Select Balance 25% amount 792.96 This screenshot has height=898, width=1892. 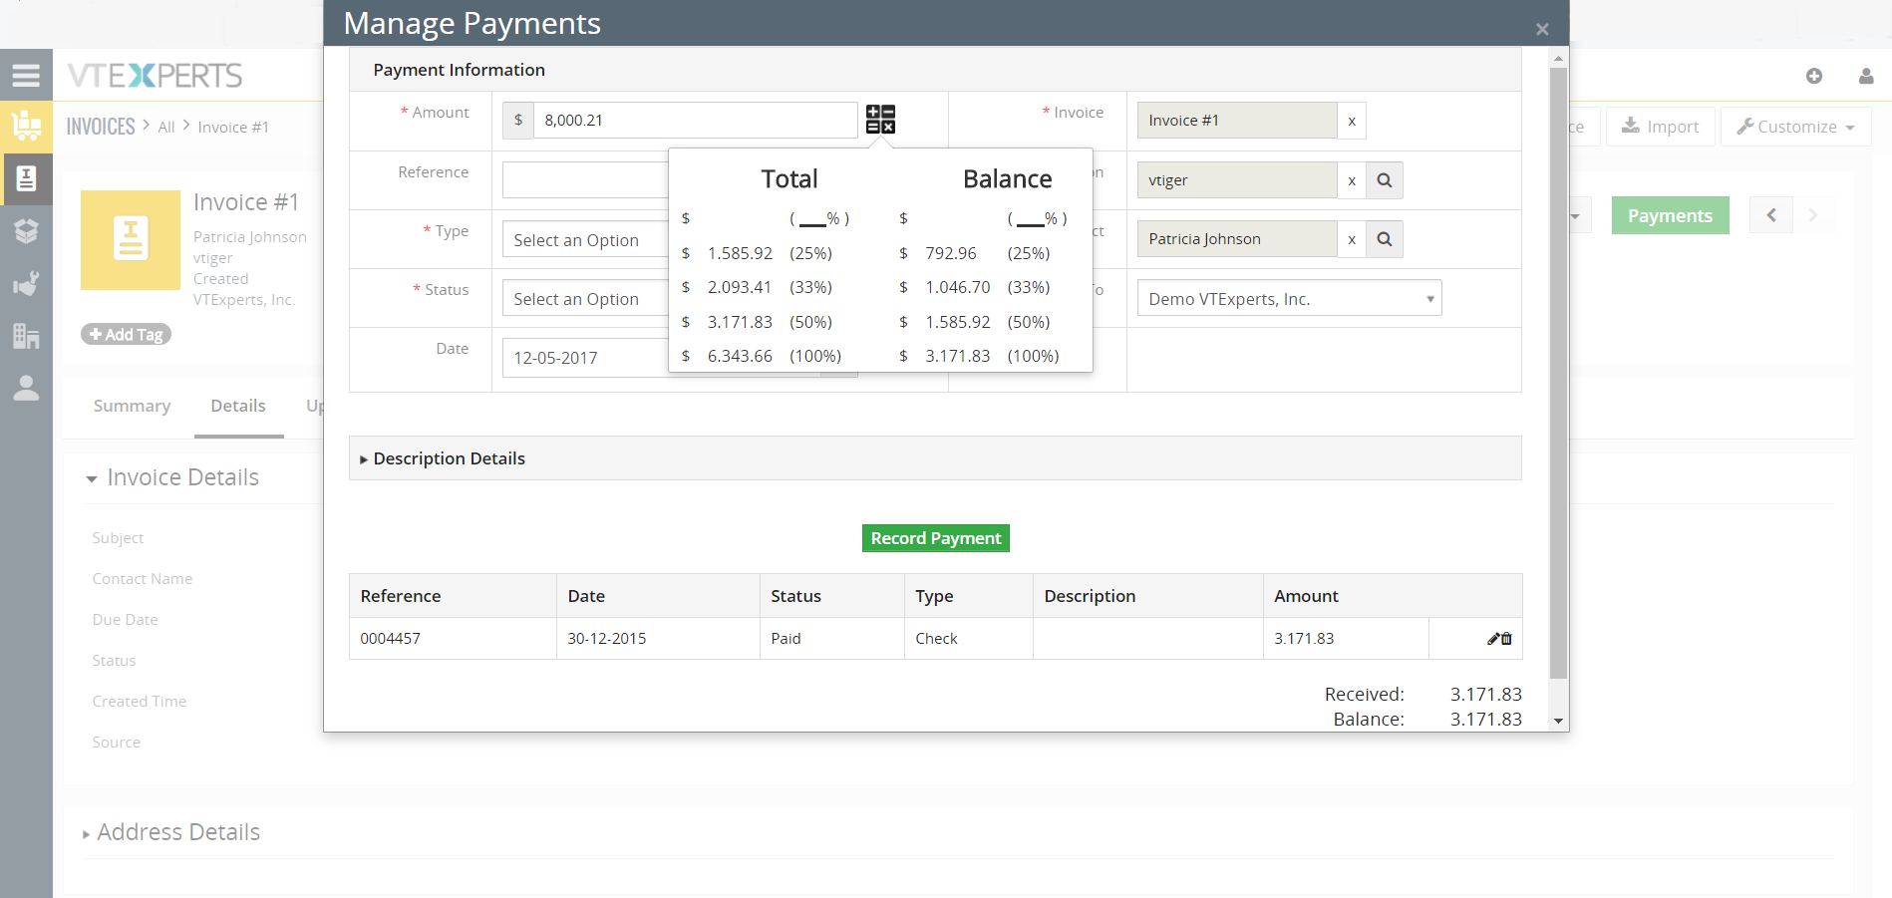point(951,253)
